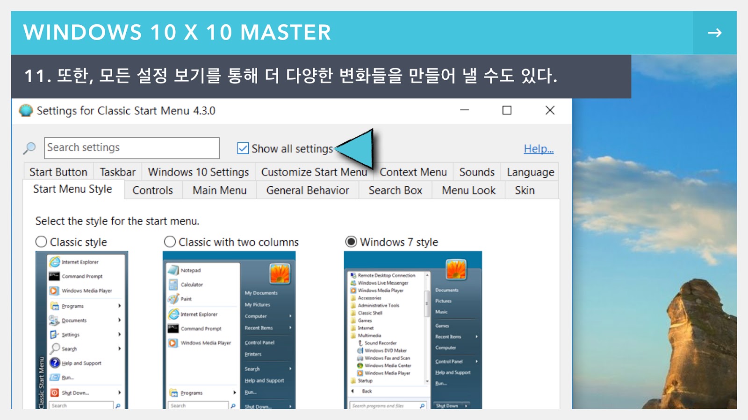Choose the Classic with two columns option
The width and height of the screenshot is (748, 420).
tap(170, 242)
